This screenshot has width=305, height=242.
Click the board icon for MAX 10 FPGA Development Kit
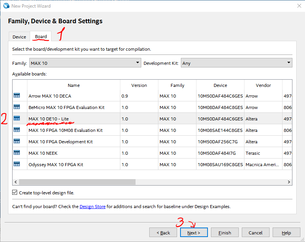17,141
